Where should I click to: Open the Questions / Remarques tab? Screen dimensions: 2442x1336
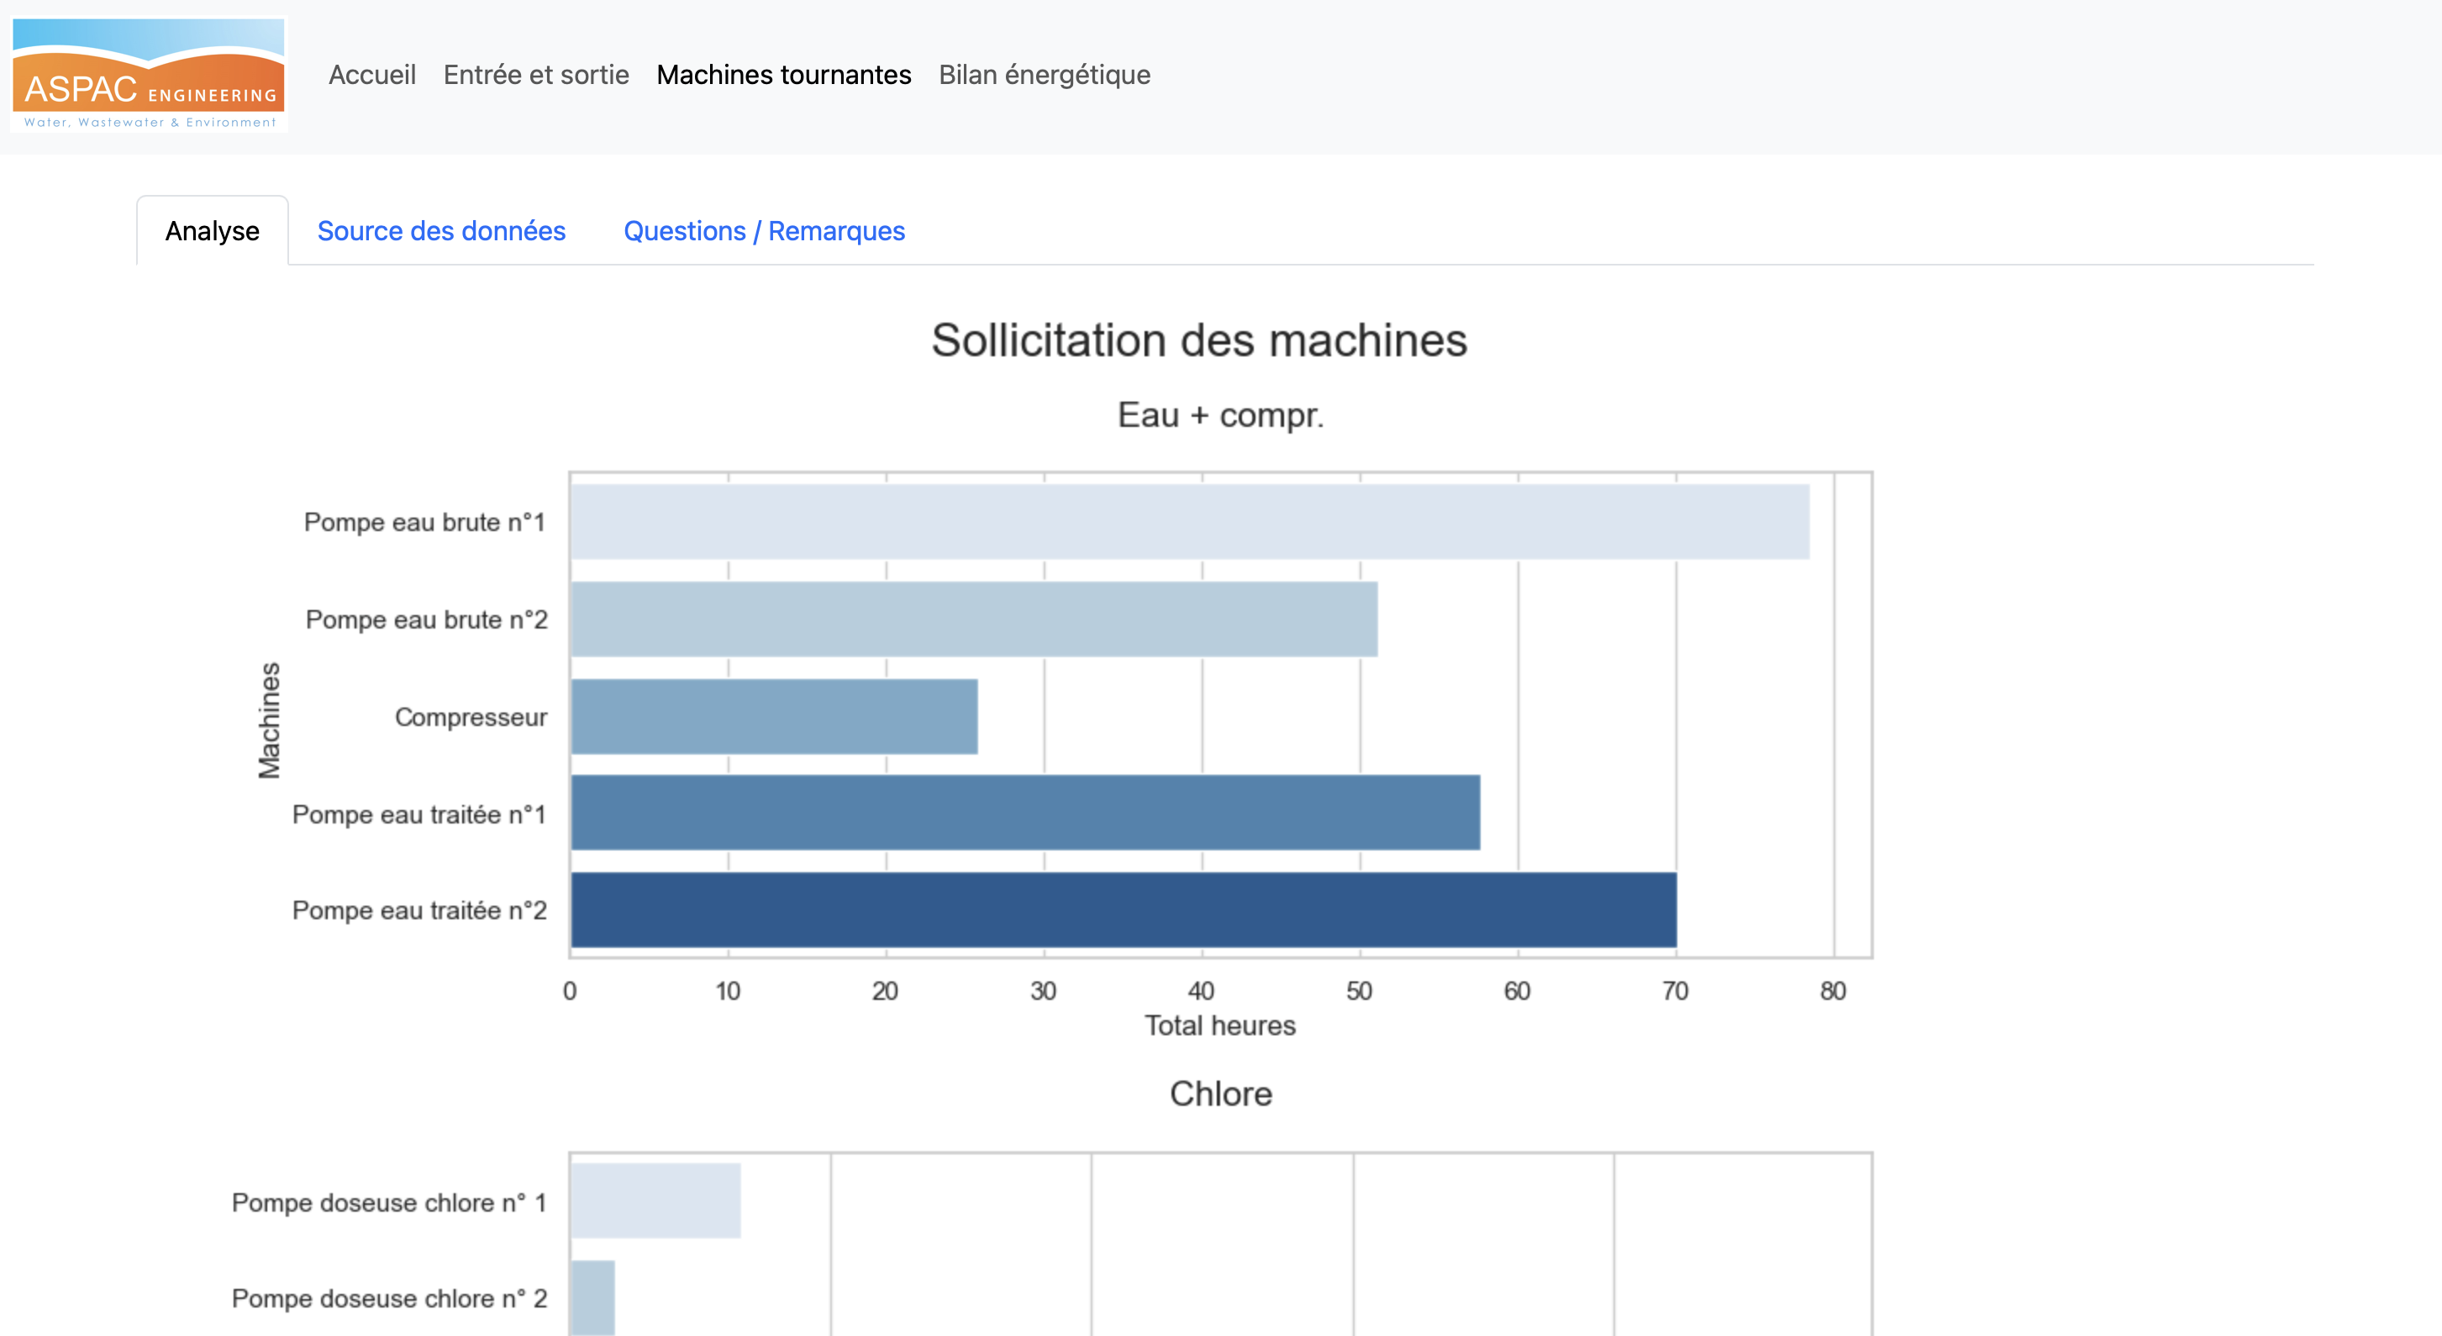tap(764, 230)
